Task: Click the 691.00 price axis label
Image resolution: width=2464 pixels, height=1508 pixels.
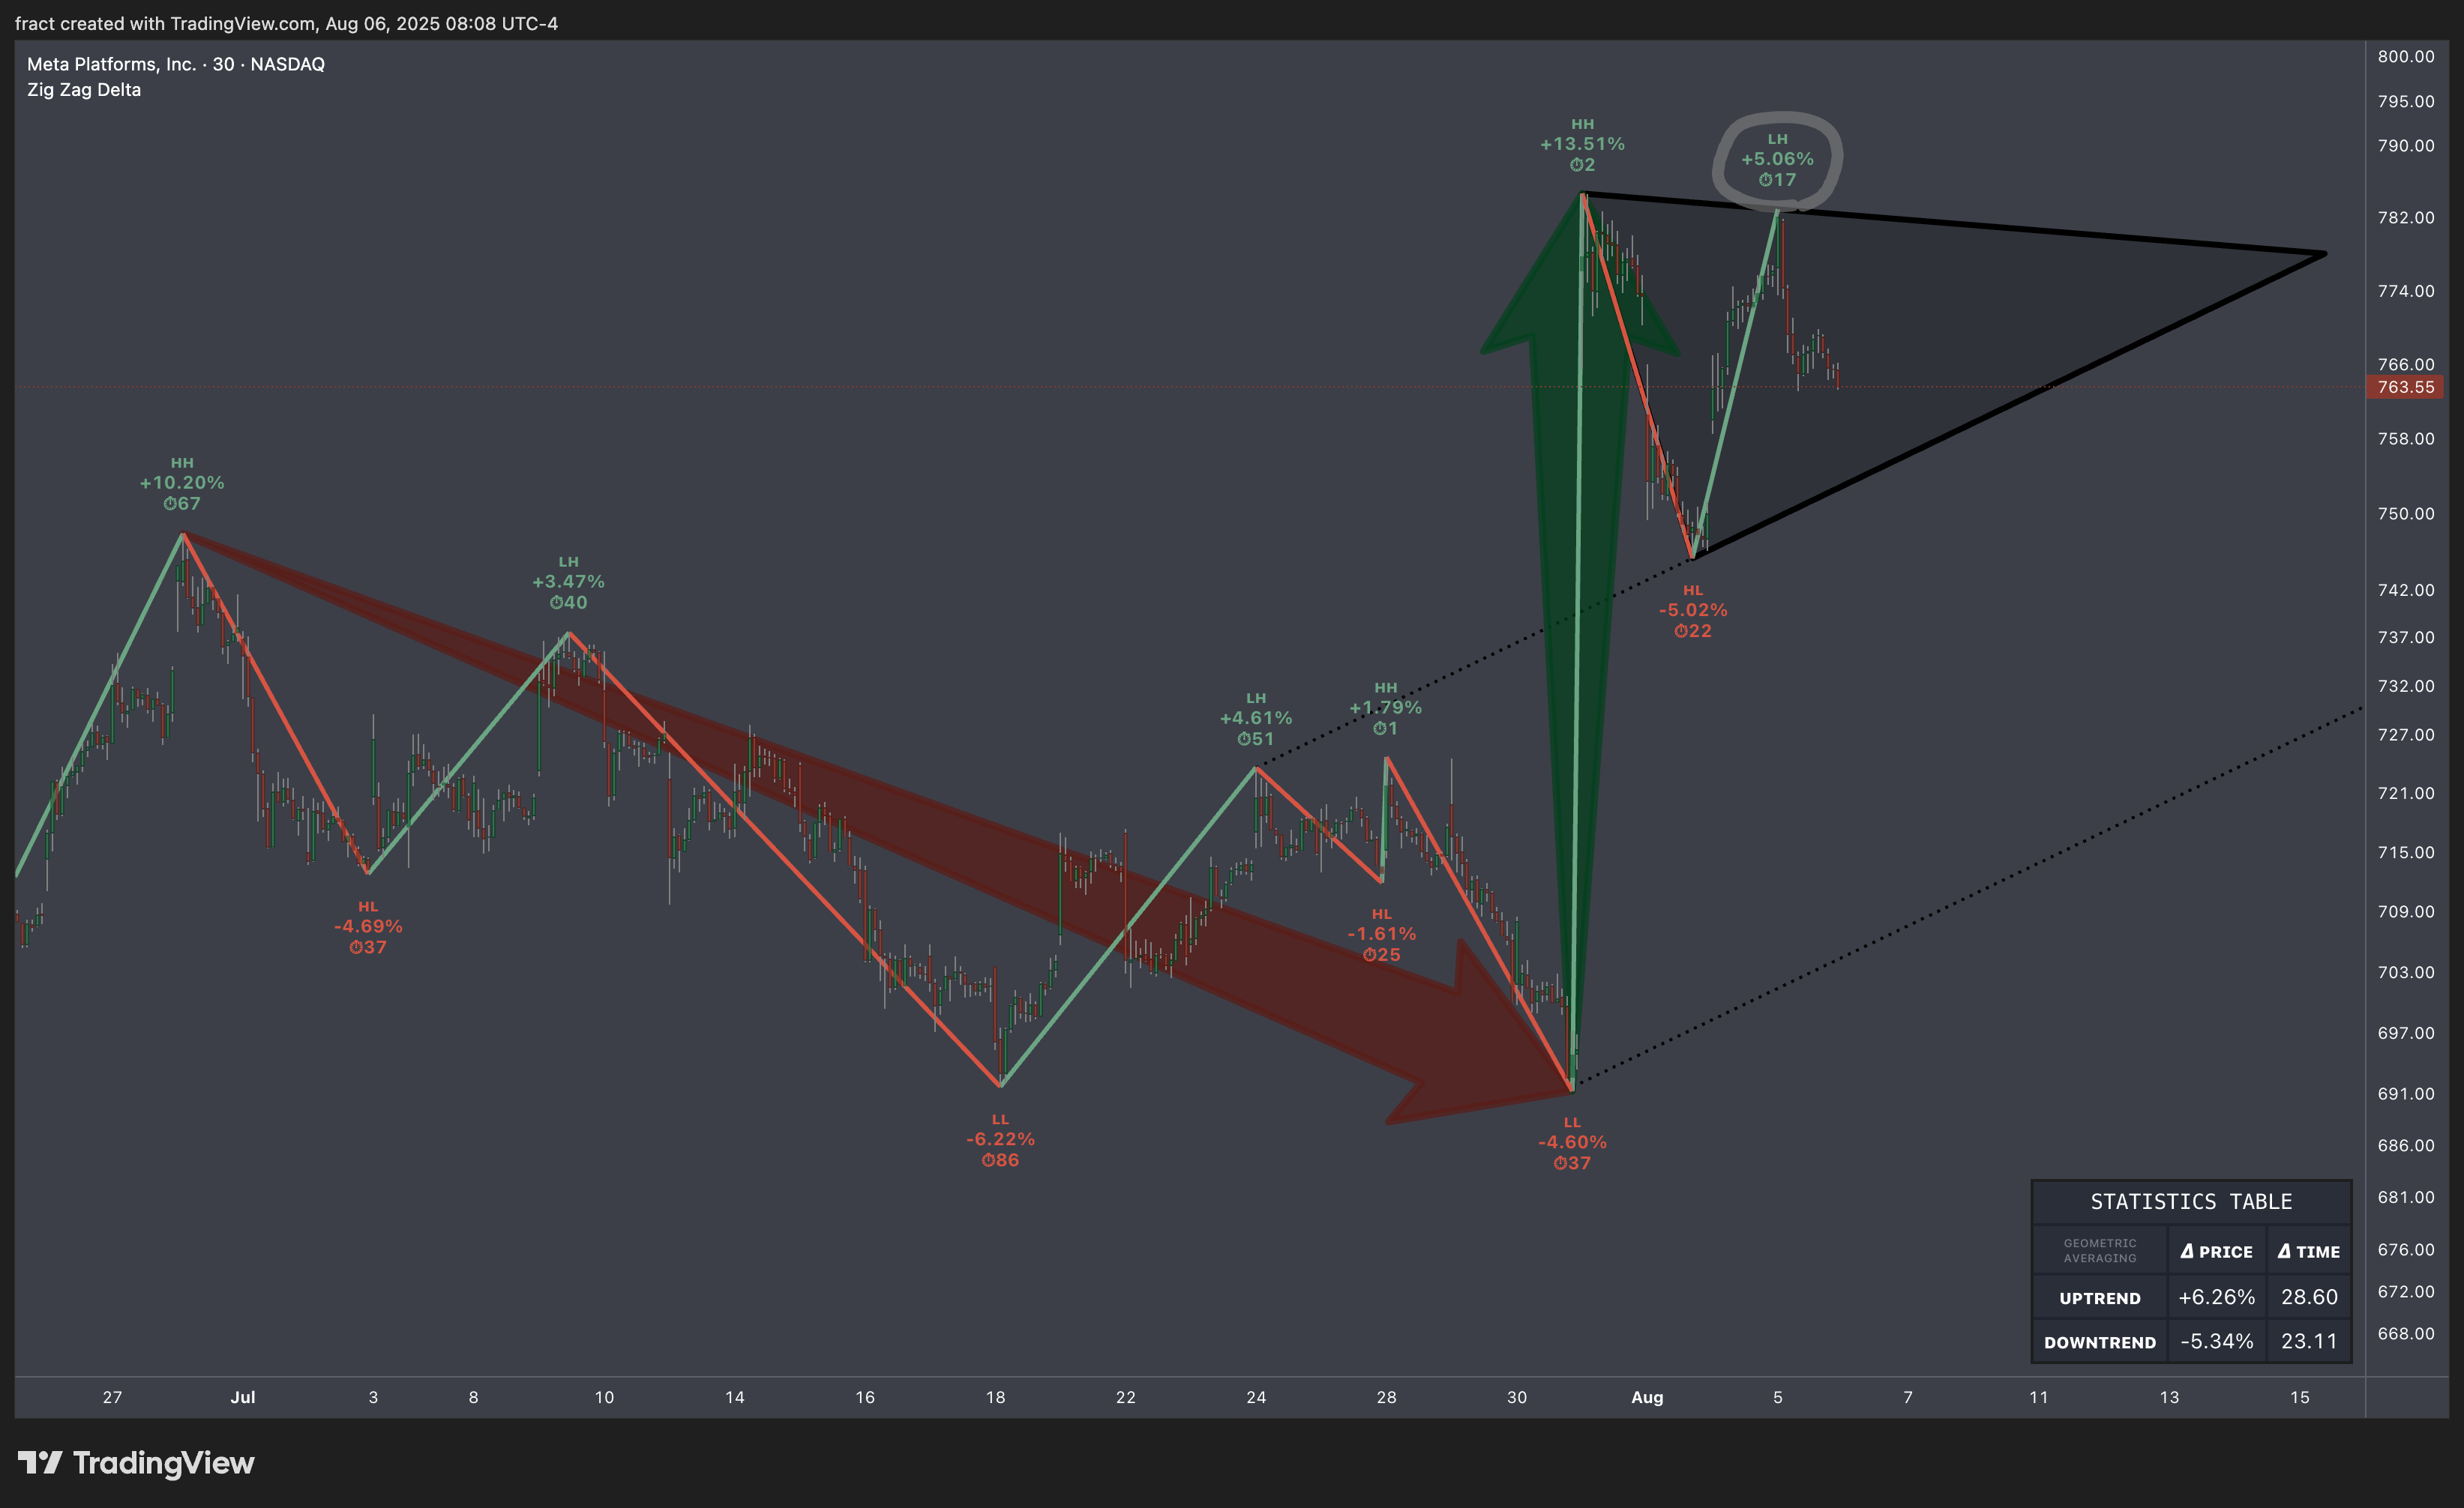Action: 2405,1094
